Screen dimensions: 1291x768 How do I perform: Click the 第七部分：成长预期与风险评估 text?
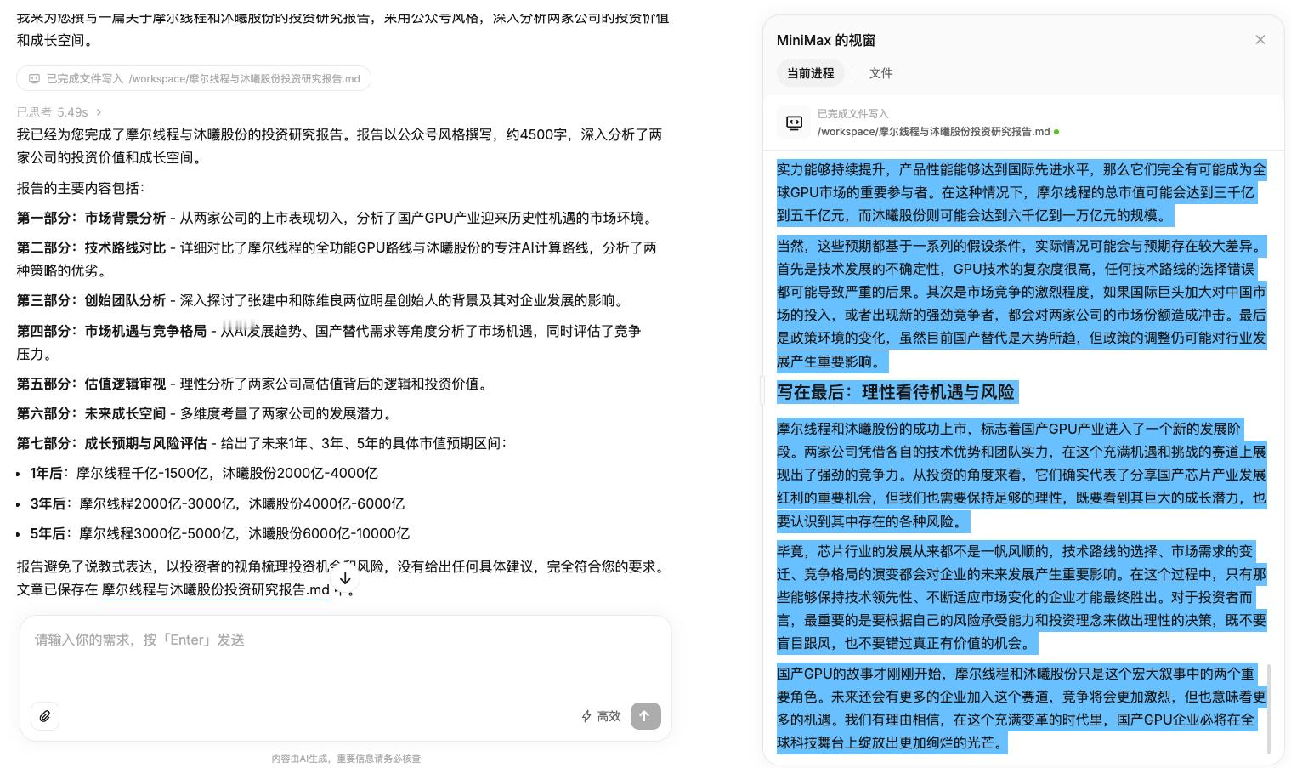[x=111, y=443]
